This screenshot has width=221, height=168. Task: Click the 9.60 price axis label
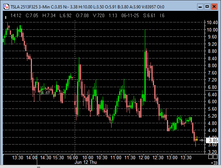[x=212, y=37]
